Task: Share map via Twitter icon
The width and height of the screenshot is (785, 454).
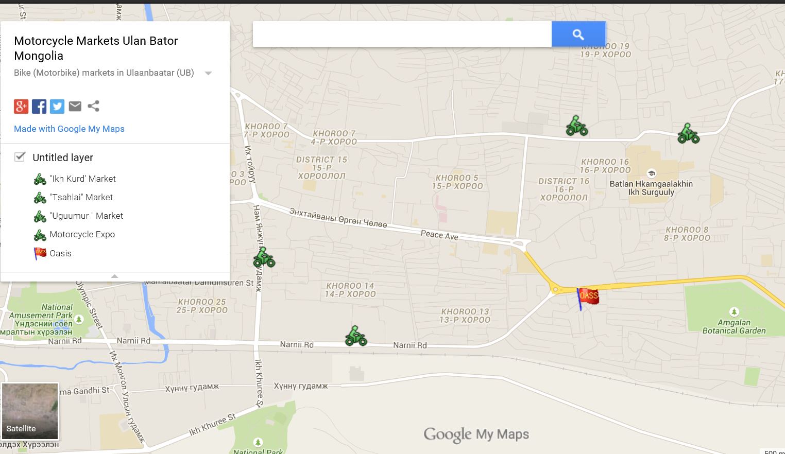Action: click(57, 107)
